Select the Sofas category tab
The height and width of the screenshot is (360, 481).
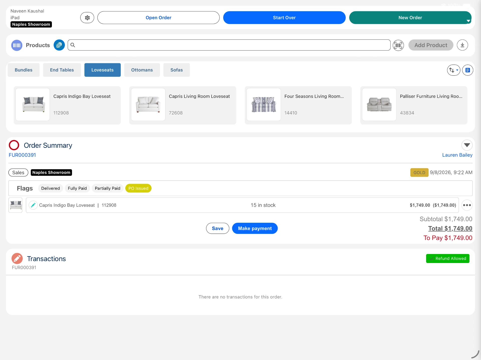177,70
